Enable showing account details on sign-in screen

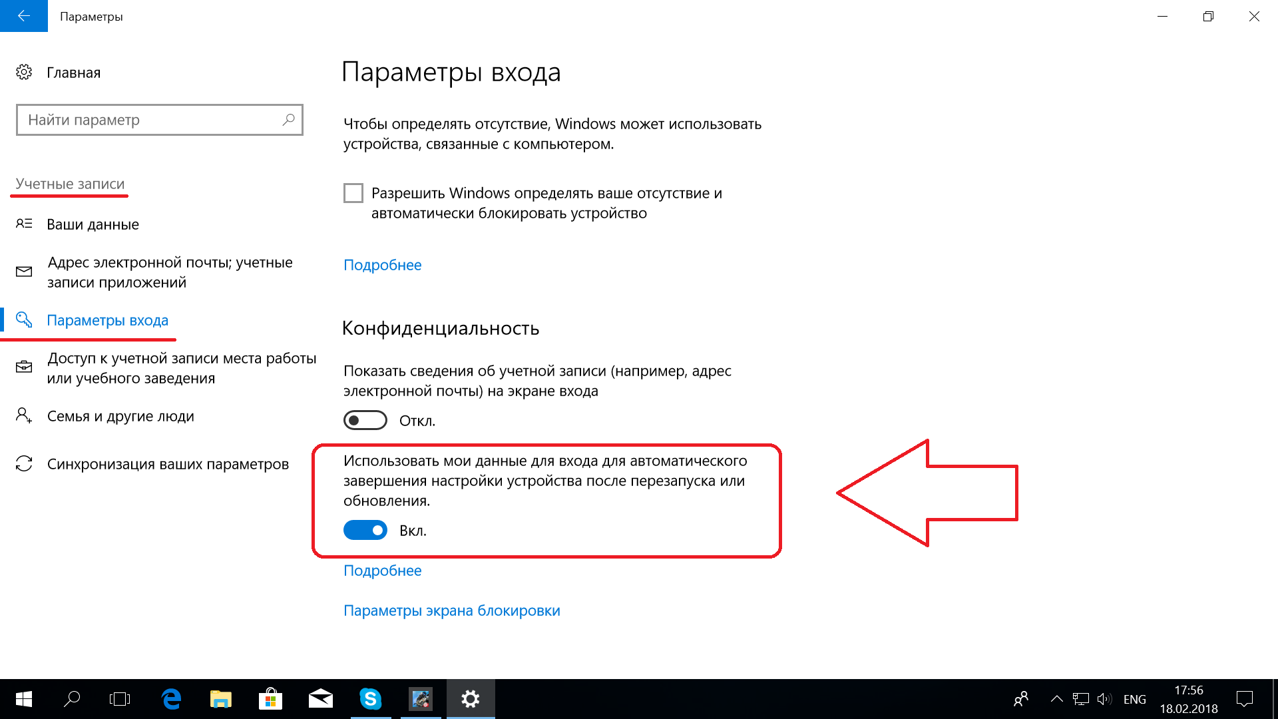(x=365, y=421)
